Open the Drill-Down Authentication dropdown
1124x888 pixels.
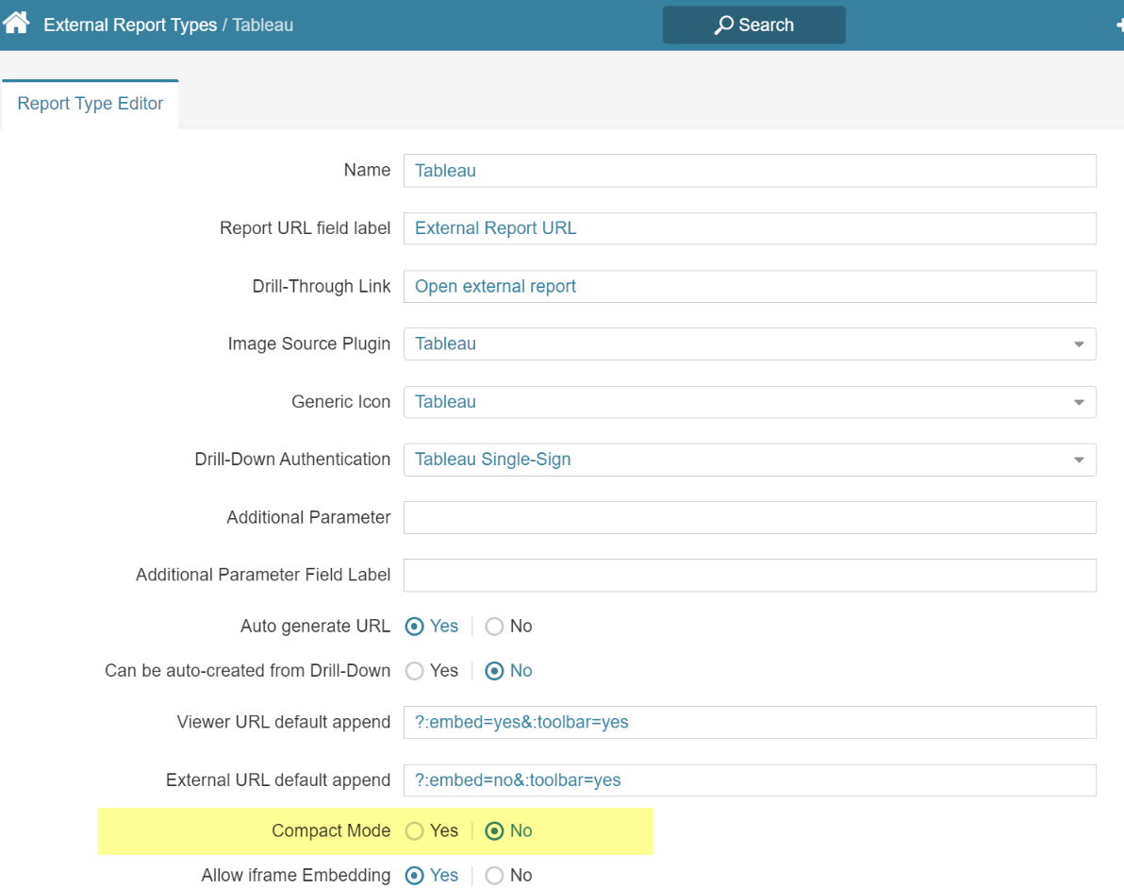[x=1078, y=460]
